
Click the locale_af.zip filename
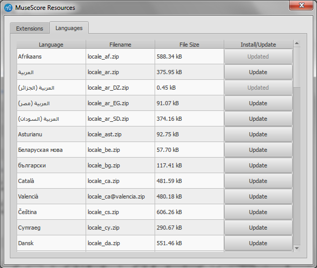(103, 57)
